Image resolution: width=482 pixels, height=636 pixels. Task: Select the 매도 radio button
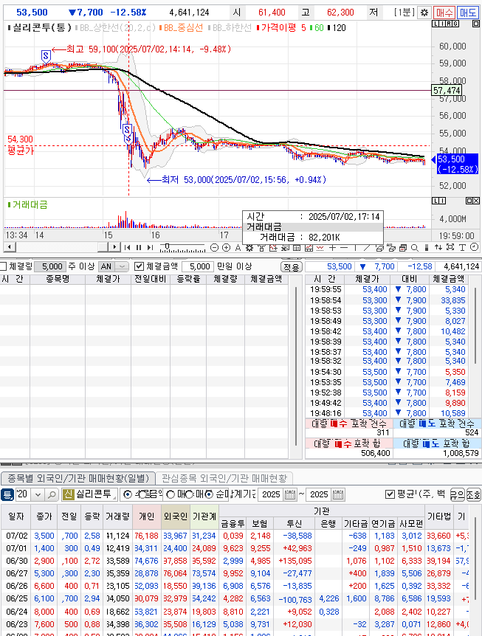pos(189,494)
